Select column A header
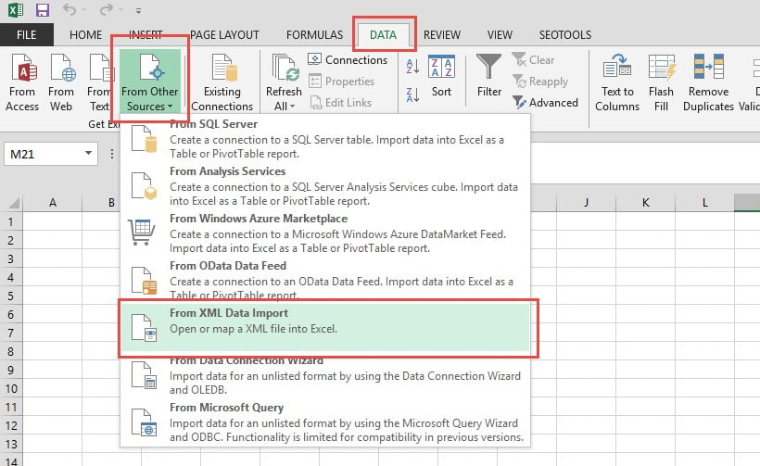Screen dimensions: 760x466 tap(52, 203)
